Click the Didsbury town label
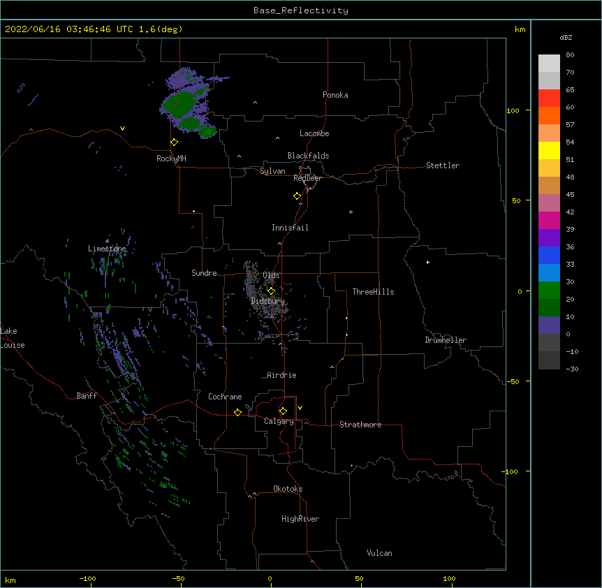The width and height of the screenshot is (602, 588). tap(267, 301)
